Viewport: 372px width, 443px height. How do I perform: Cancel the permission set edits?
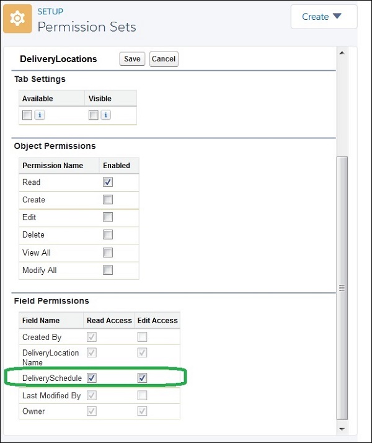pos(164,59)
